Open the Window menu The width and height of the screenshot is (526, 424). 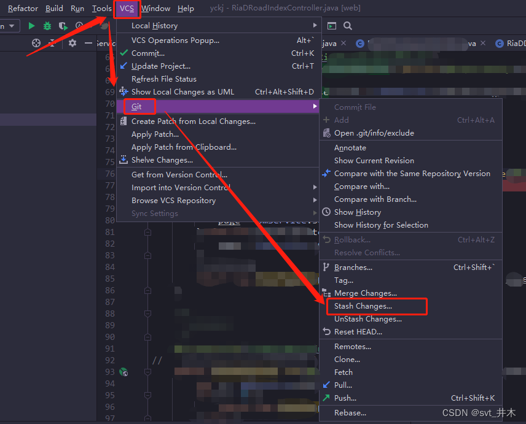coord(155,9)
